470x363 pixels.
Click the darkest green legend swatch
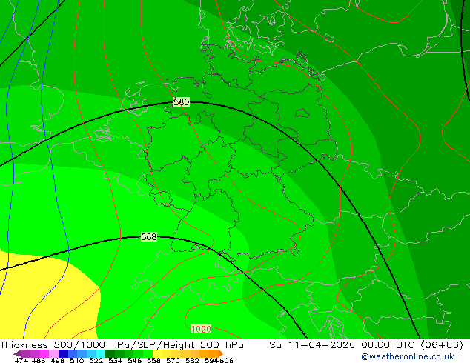click(110, 353)
